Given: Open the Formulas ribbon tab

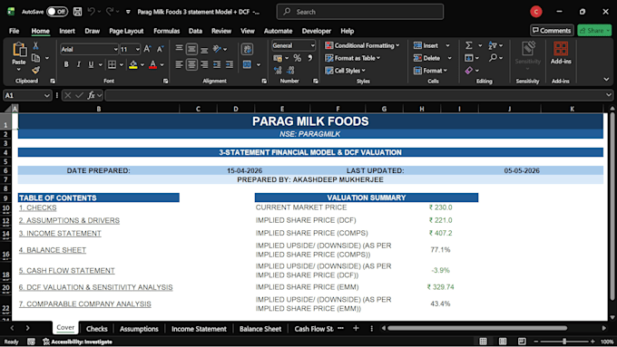Looking at the screenshot, I should point(166,31).
